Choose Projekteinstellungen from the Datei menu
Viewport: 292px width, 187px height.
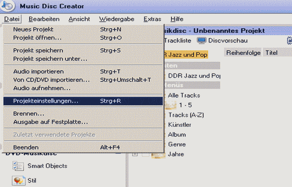(x=46, y=101)
